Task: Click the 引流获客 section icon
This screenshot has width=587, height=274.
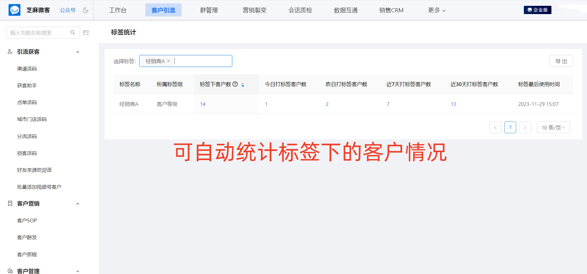Action: 10,52
